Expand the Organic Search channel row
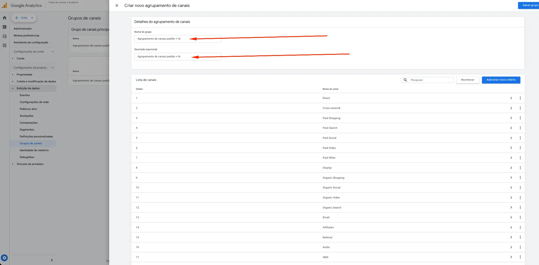The height and width of the screenshot is (265, 539). pos(511,208)
